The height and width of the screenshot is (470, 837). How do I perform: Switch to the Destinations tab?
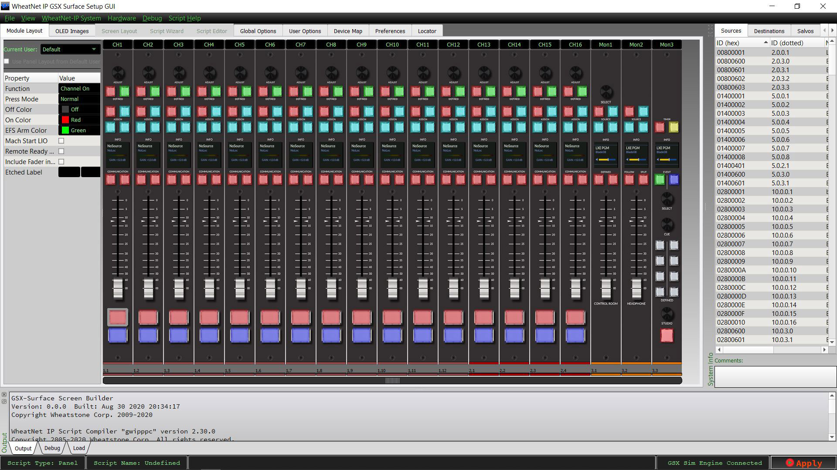[769, 31]
